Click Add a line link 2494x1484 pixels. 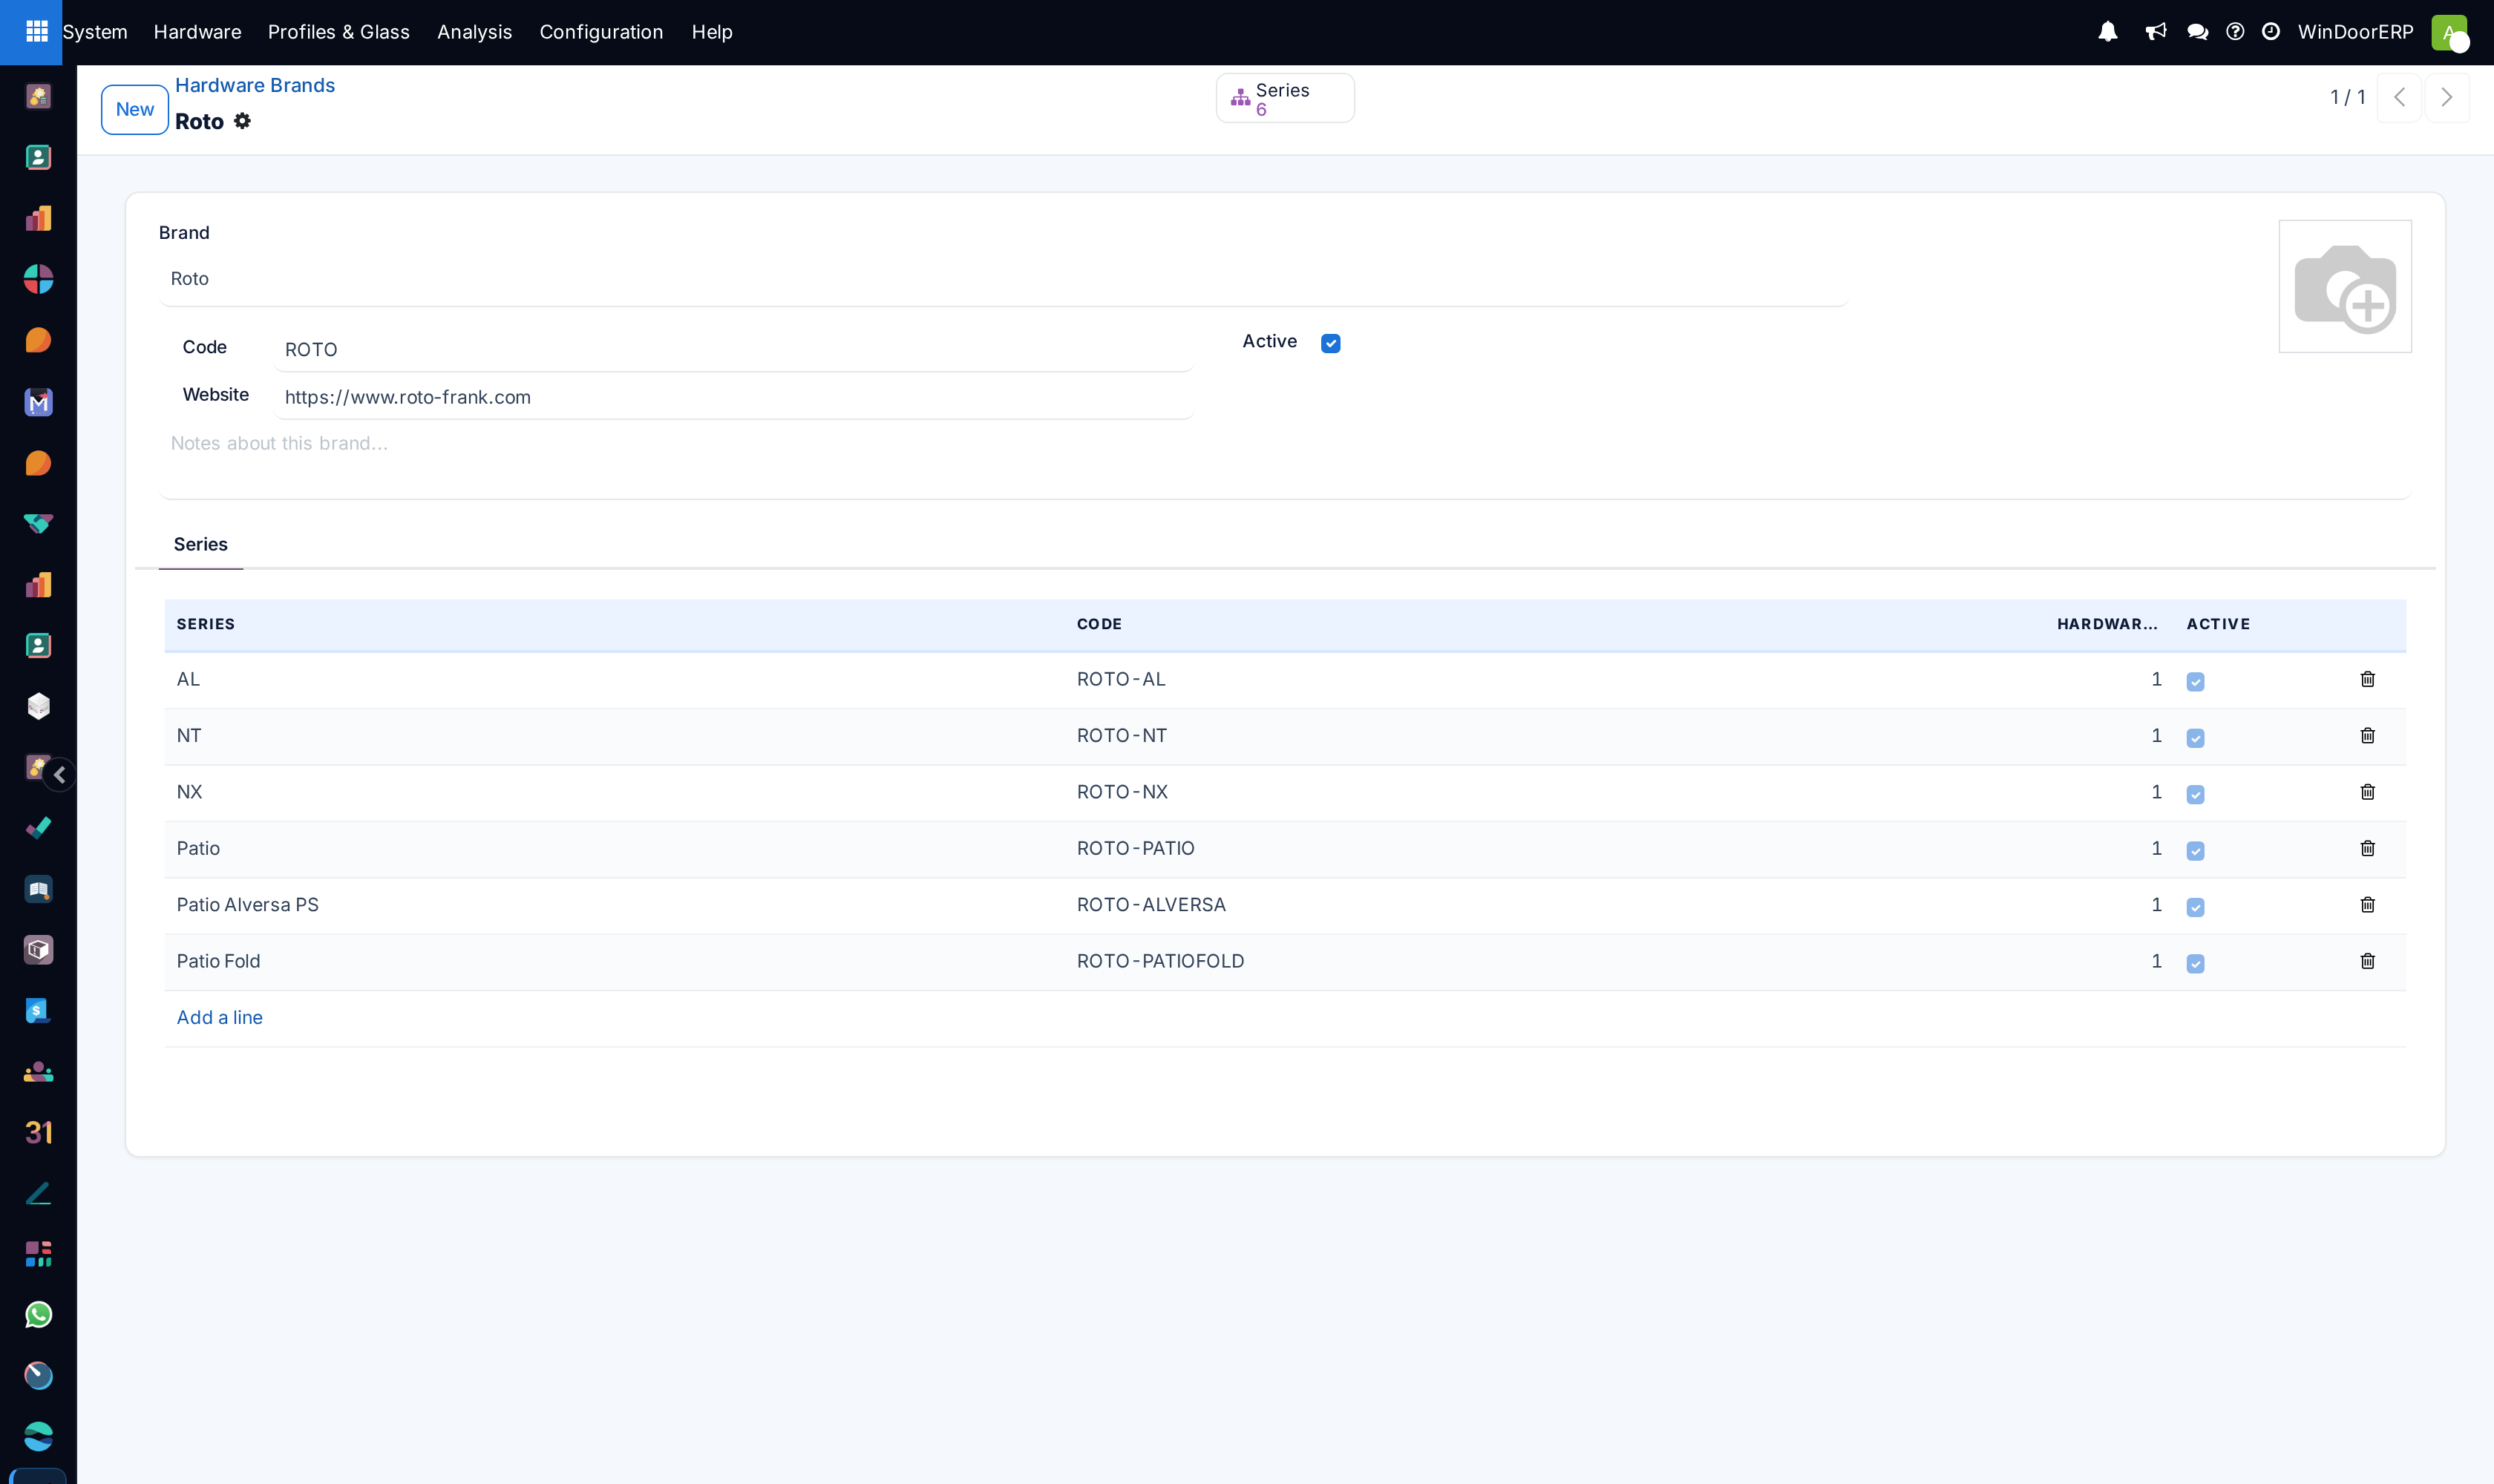pyautogui.click(x=219, y=1017)
